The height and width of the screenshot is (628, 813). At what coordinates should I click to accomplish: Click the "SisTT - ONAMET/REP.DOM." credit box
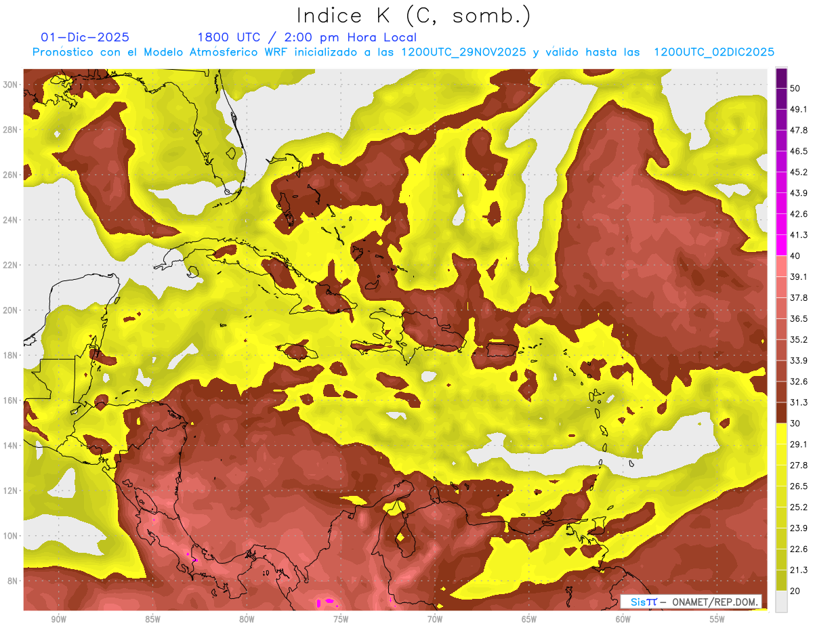point(691,602)
